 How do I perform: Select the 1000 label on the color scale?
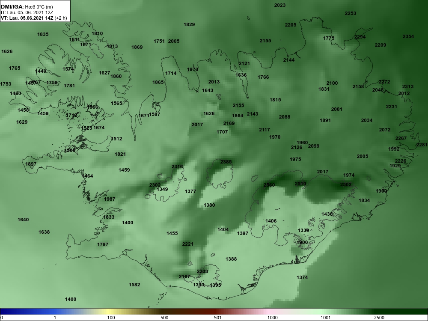[272, 318]
